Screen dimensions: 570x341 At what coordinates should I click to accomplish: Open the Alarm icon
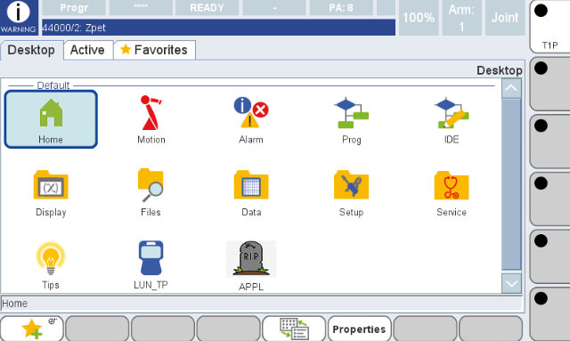coord(251,119)
